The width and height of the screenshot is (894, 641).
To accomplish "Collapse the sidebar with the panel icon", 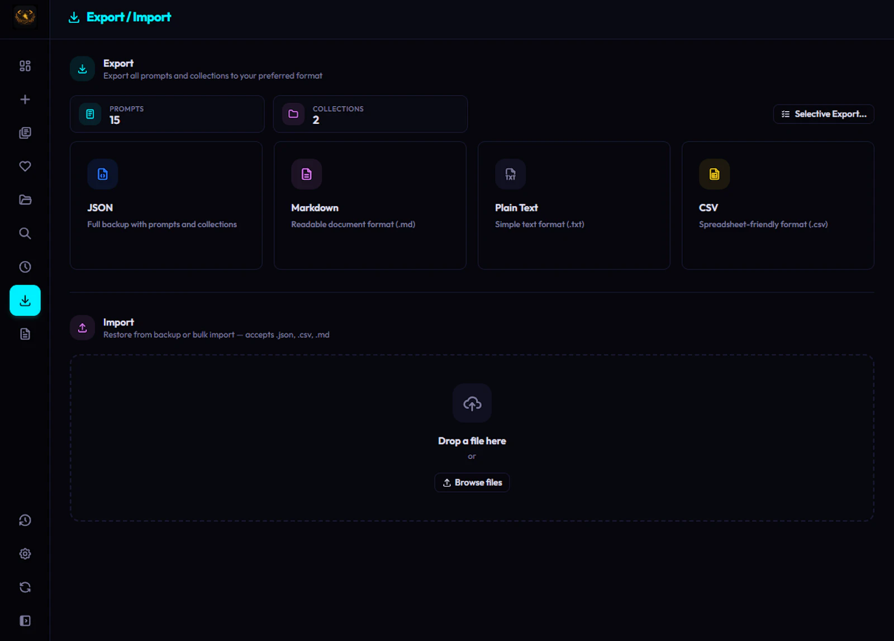I will point(25,621).
